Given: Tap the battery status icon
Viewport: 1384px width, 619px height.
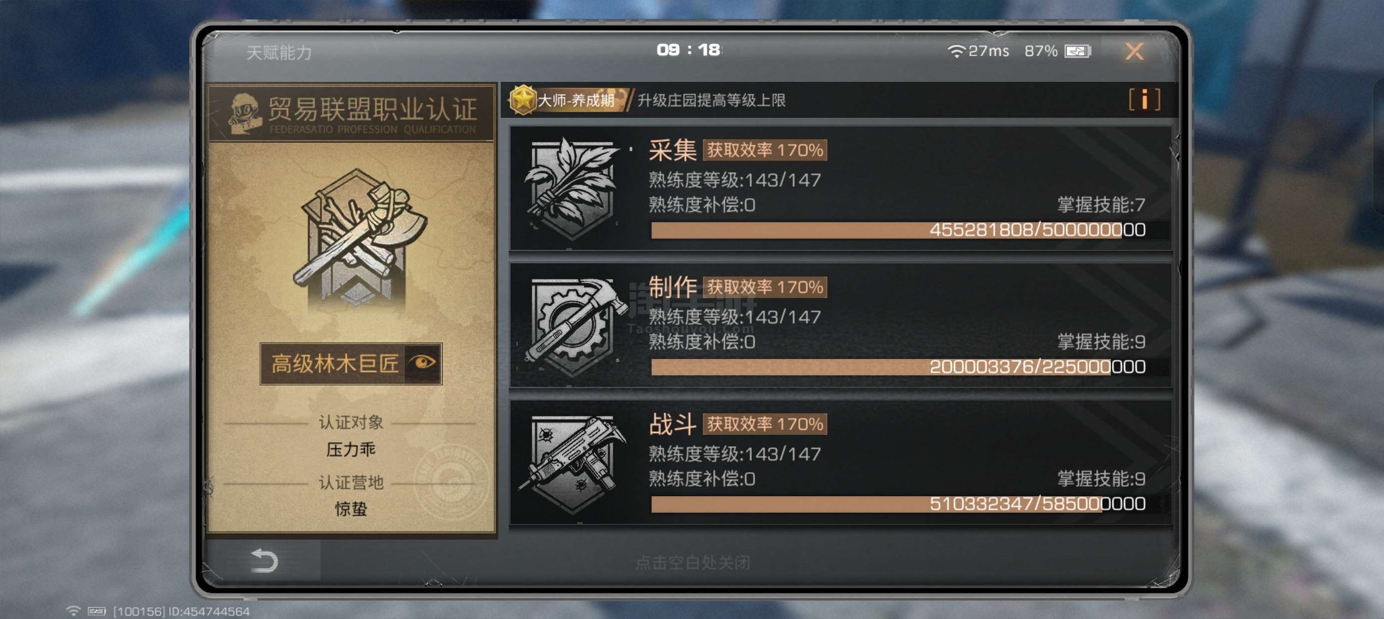Looking at the screenshot, I should [x=1078, y=51].
